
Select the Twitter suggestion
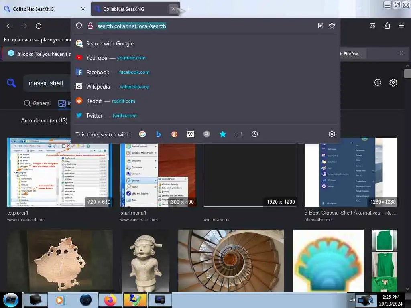(205, 115)
